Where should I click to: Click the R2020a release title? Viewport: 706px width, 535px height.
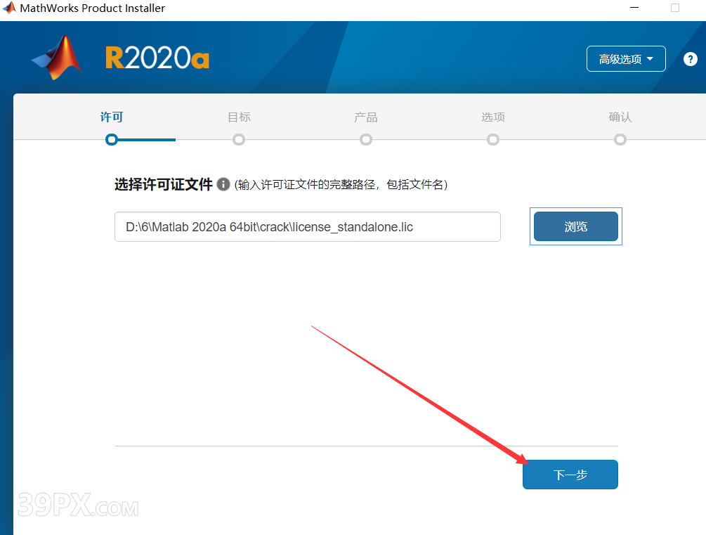coord(157,58)
